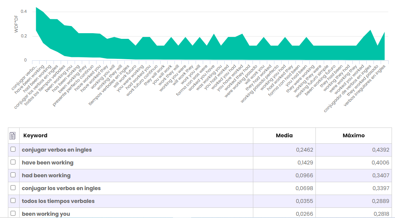The height and width of the screenshot is (218, 395).
Task: Click the teal area in the chart
Action: [x=188, y=53]
